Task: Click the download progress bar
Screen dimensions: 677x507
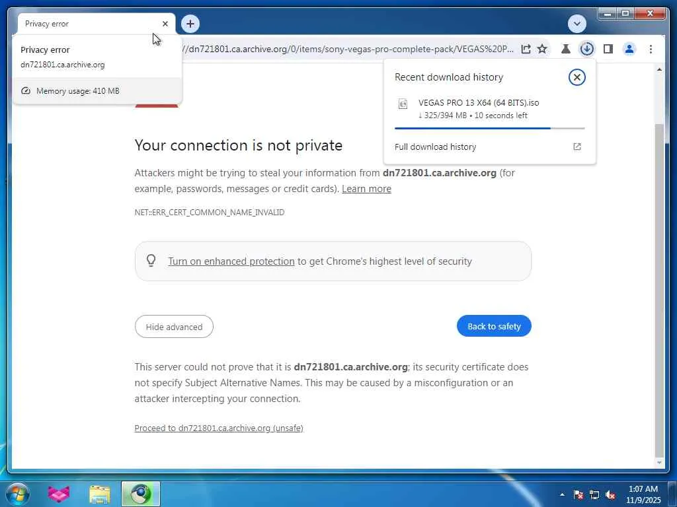Action: (490, 128)
